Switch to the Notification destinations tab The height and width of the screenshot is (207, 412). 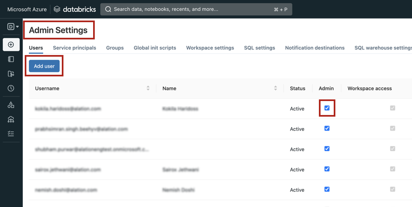click(315, 48)
